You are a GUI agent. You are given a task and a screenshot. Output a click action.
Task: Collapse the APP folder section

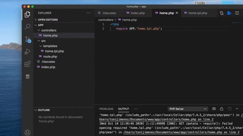(64, 25)
